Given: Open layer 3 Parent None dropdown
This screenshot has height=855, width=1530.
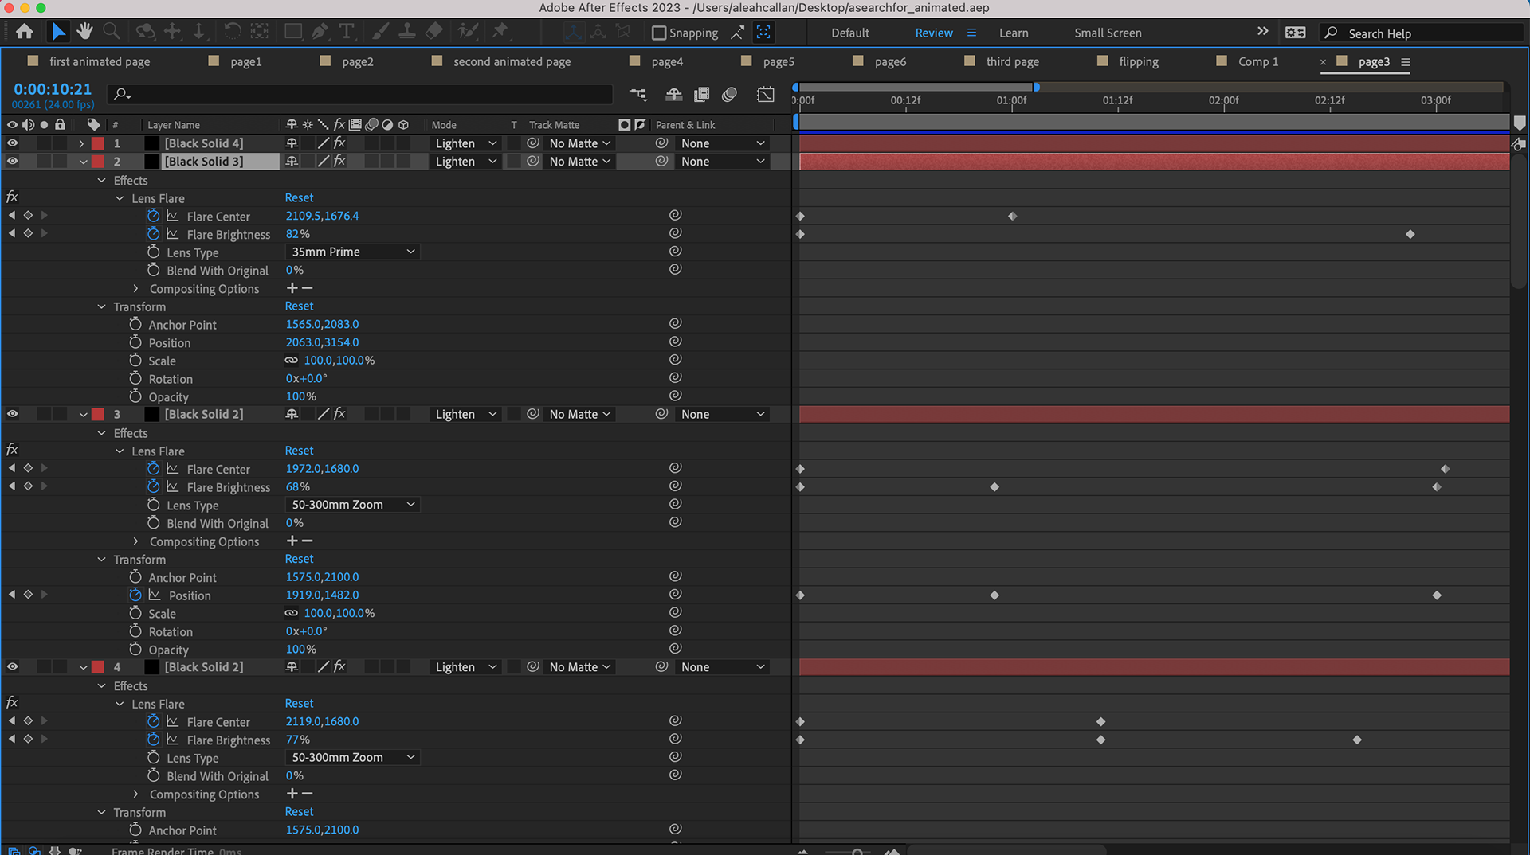Looking at the screenshot, I should 723,414.
